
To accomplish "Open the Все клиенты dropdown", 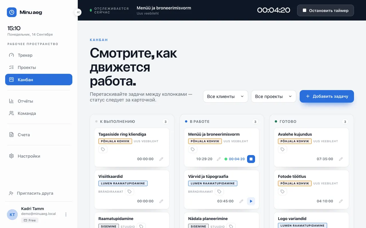I will pyautogui.click(x=226, y=96).
